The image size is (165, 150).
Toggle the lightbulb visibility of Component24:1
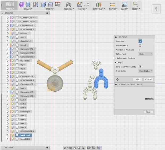click(x=13, y=76)
